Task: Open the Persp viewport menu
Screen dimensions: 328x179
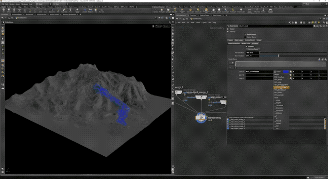Action: pyautogui.click(x=158, y=26)
